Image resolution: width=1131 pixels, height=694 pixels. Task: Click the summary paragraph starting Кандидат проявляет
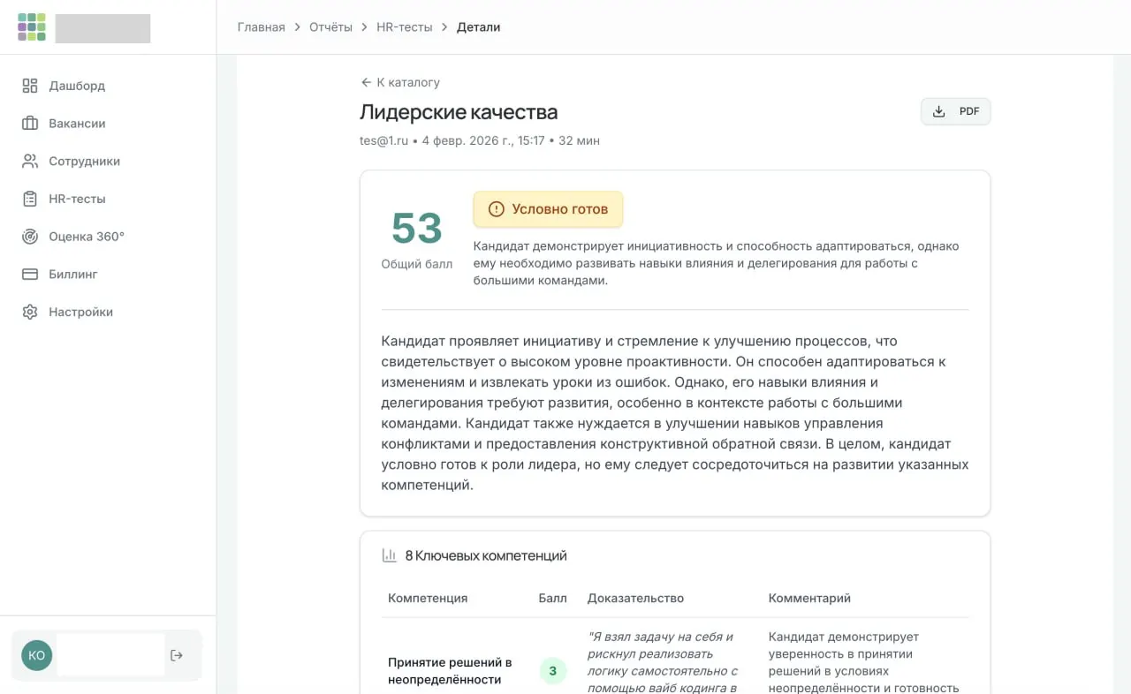(x=675, y=412)
